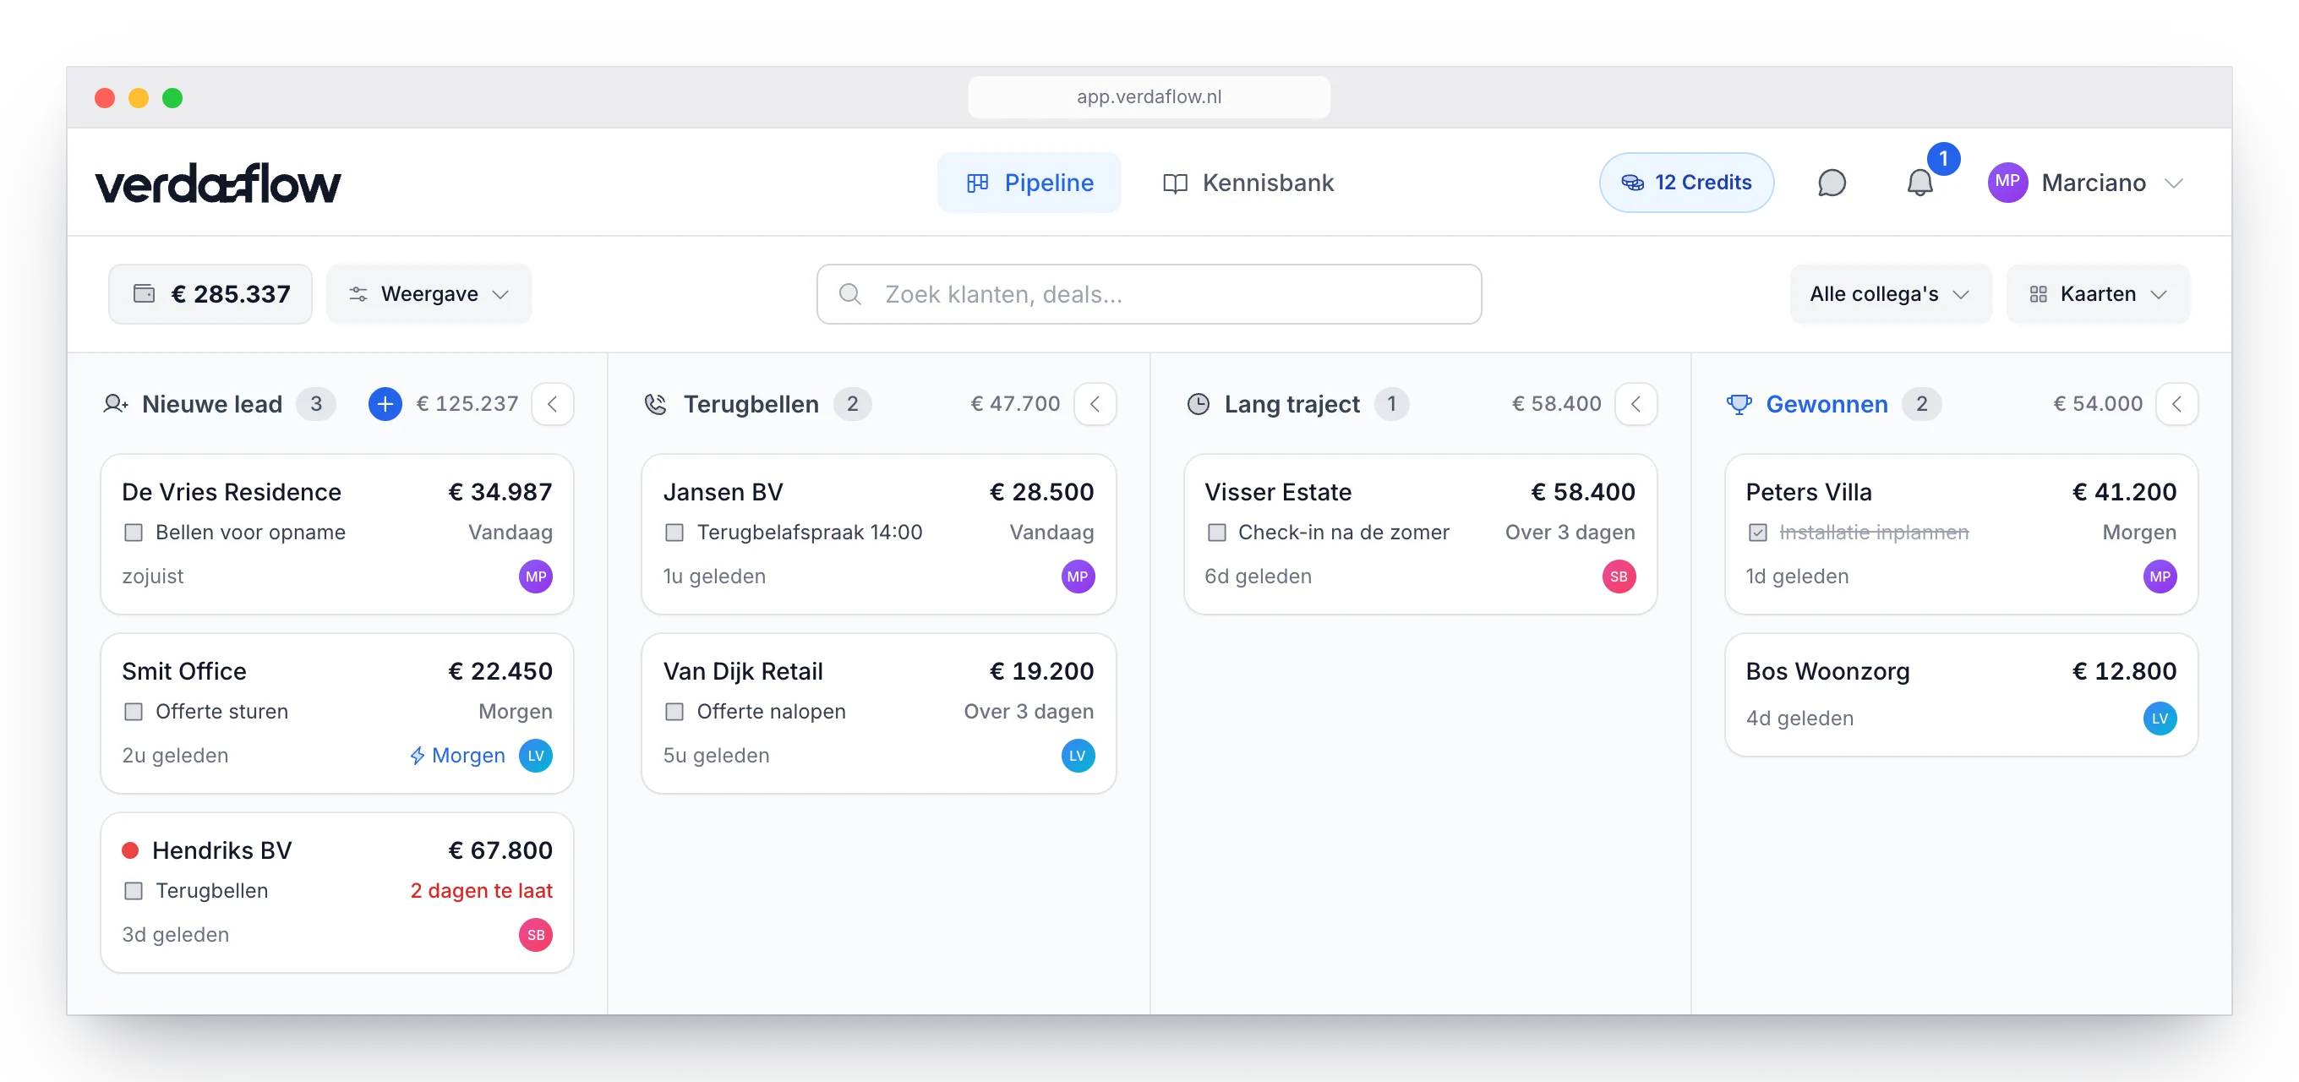Click the MP avatar on De Vries Residence
This screenshot has width=2299, height=1082.
(536, 577)
